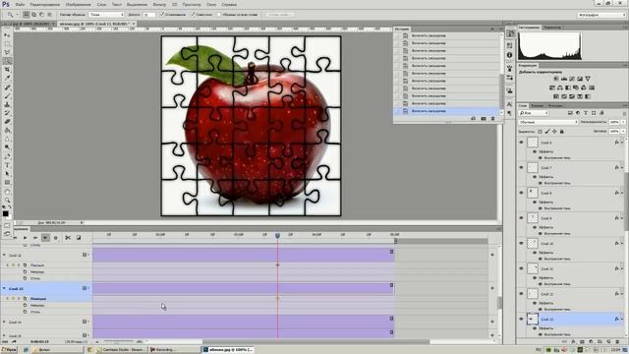The height and width of the screenshot is (354, 629).
Task: Select the Horizontal Type tool
Action: (x=7, y=165)
